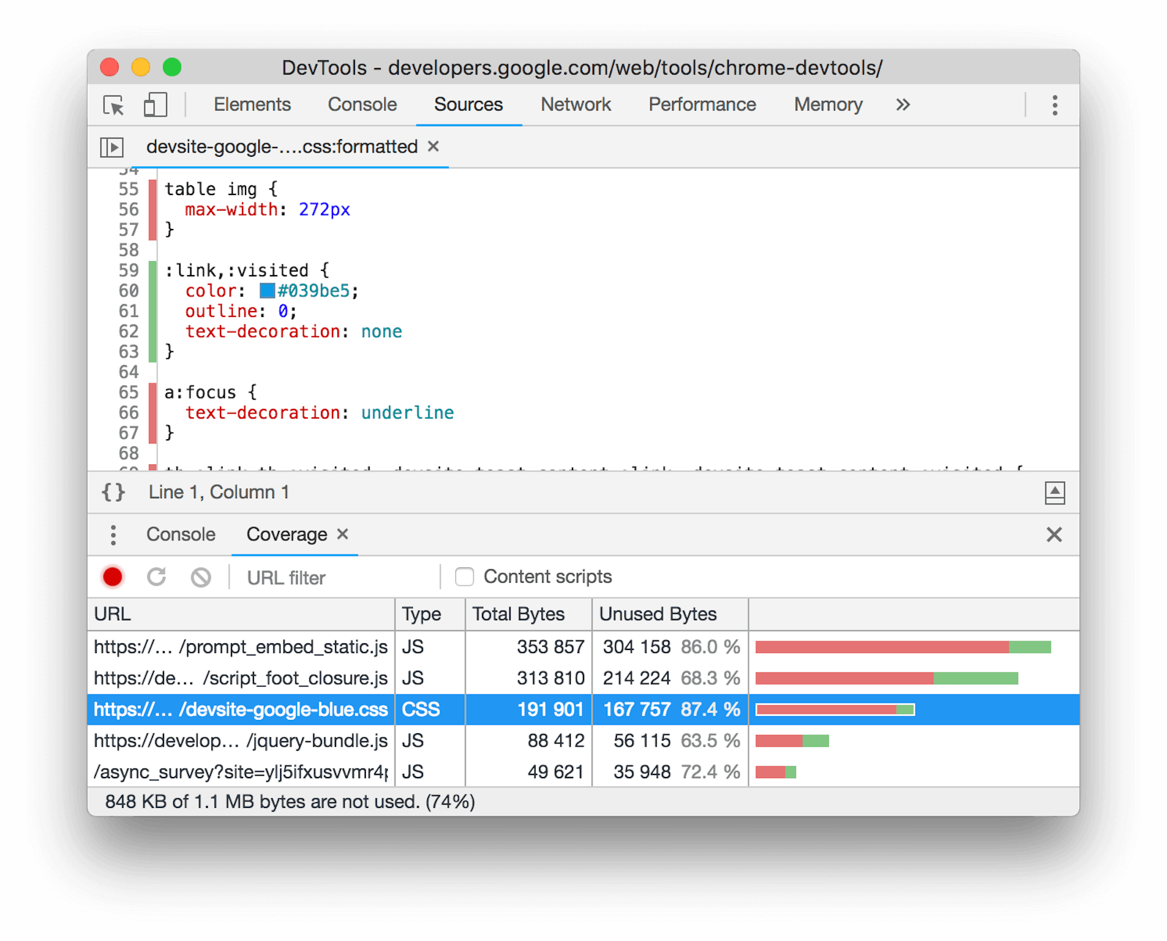
Task: Click the element inspector icon
Action: [116, 106]
